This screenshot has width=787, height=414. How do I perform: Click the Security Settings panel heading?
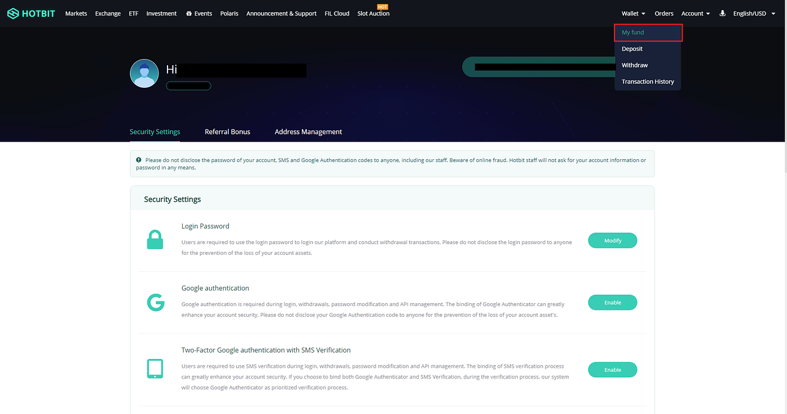coord(173,199)
